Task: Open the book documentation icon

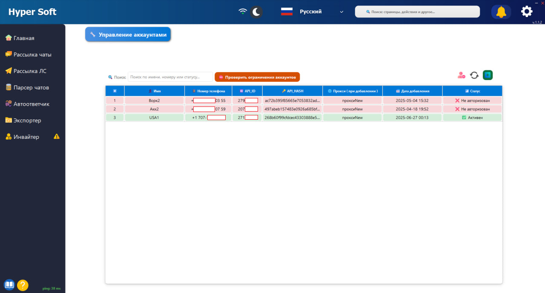Action: tap(9, 284)
